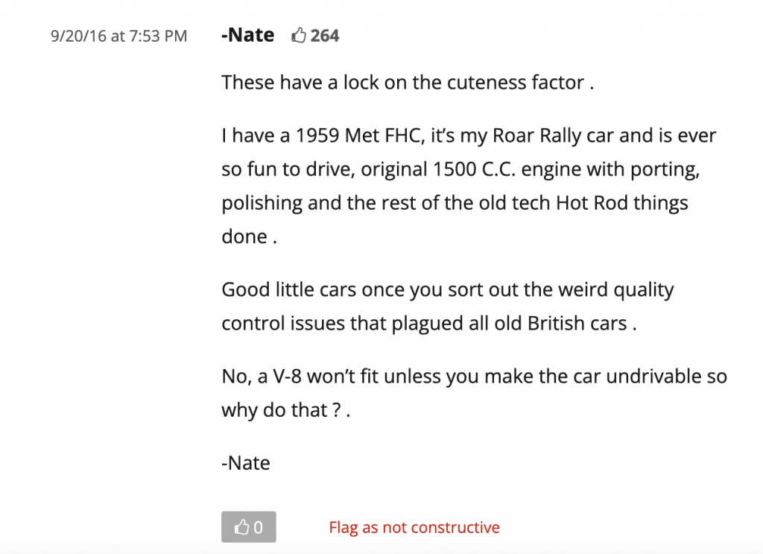This screenshot has height=554, width=763.
Task: Click the "-Nate" signature below the comment
Action: tap(246, 462)
